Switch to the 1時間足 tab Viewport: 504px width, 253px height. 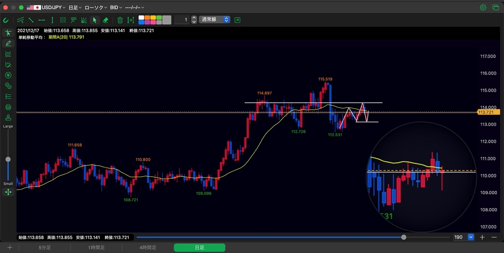(96, 248)
